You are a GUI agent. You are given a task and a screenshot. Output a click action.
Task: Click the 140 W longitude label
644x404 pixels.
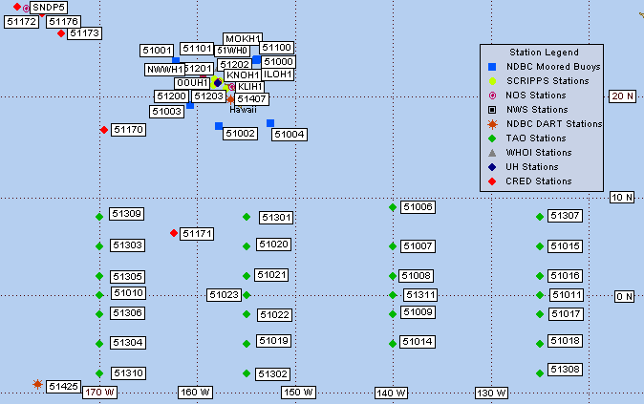[391, 393]
